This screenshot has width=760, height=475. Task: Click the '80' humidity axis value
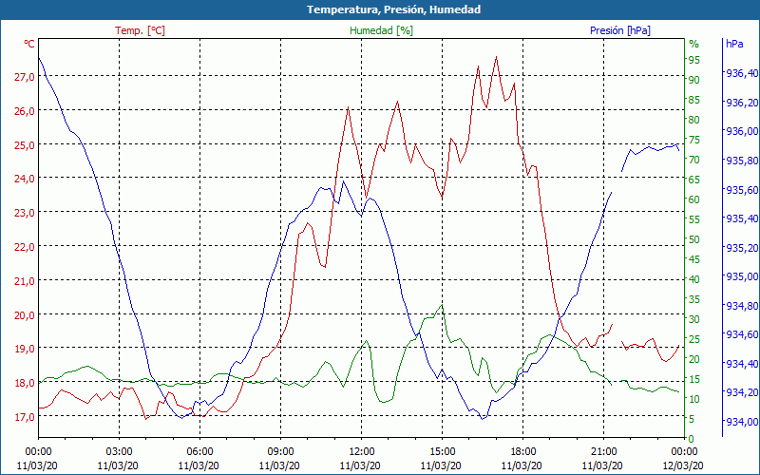(x=694, y=120)
